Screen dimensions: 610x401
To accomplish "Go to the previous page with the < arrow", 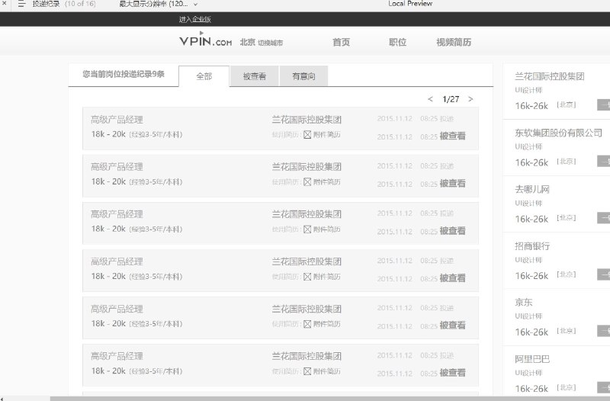I will click(x=430, y=99).
